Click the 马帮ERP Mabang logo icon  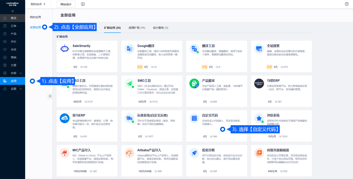[259, 83]
